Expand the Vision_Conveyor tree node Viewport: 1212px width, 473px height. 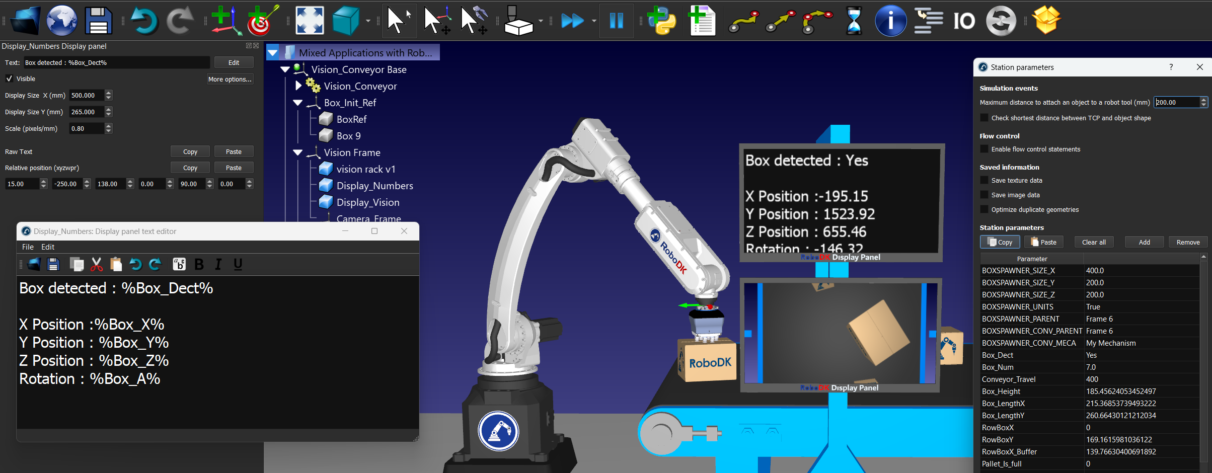tap(298, 86)
